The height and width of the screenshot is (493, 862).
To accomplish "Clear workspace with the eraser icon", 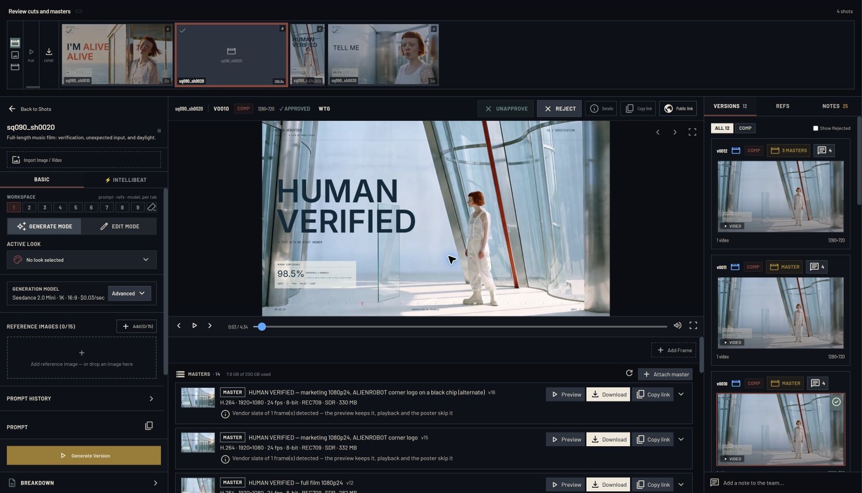I will tap(151, 208).
